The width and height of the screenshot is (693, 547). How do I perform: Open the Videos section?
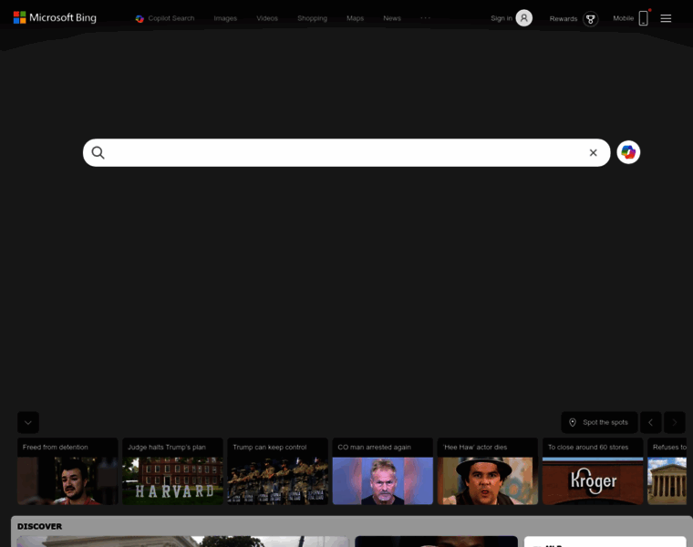click(x=267, y=18)
